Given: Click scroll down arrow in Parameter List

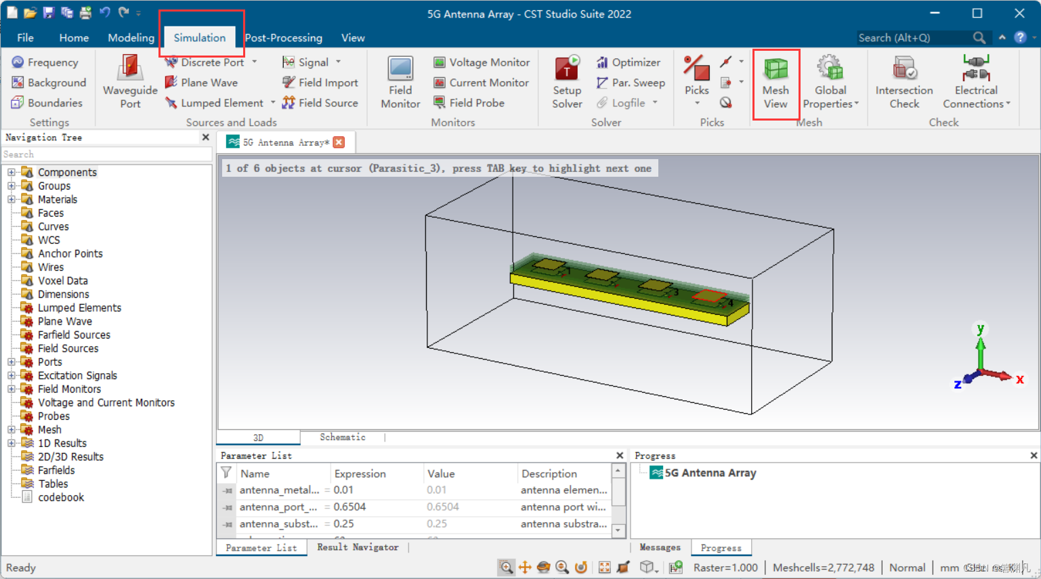Looking at the screenshot, I should tap(618, 531).
